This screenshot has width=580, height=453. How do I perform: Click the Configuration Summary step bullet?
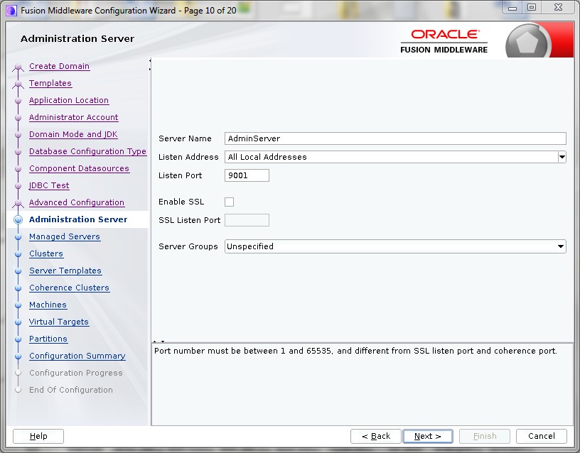[x=18, y=356]
